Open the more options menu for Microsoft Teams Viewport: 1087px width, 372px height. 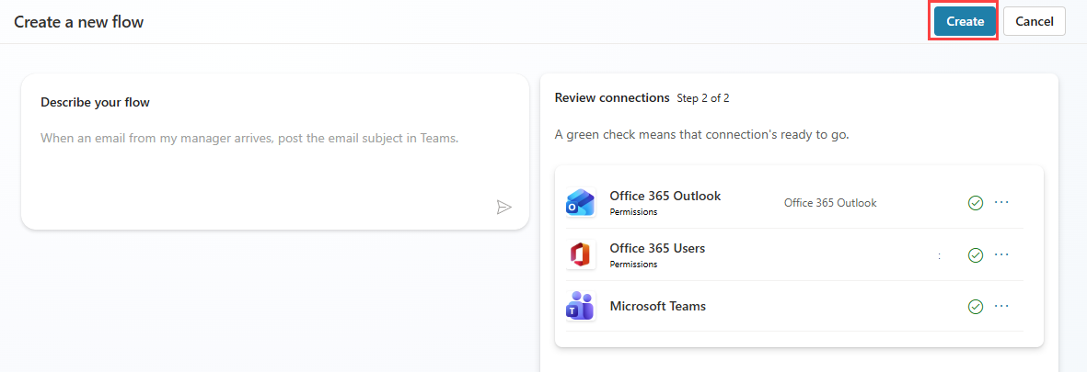(x=1001, y=306)
